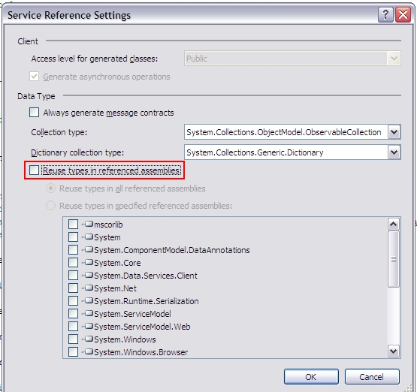Click the assembly list scroll up arrow
Screen dimensions: 417x392
coord(394,225)
